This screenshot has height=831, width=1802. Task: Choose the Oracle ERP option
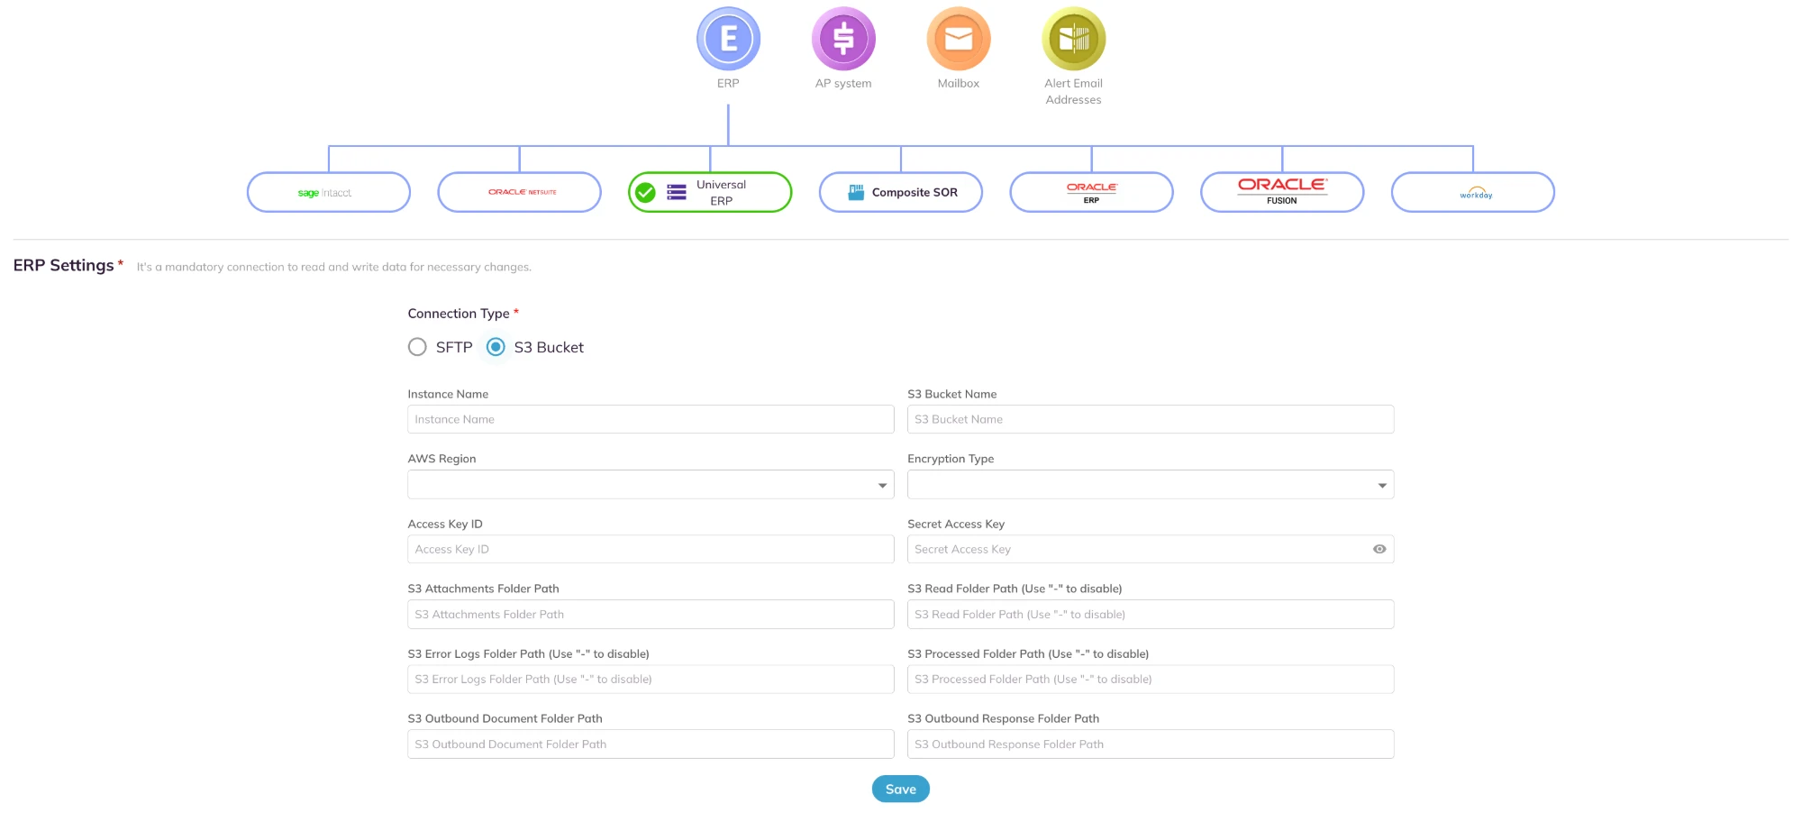coord(1092,192)
